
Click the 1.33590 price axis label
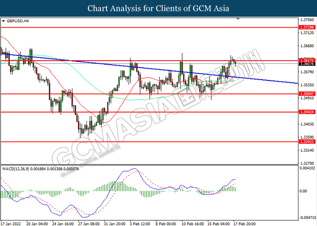(x=307, y=137)
